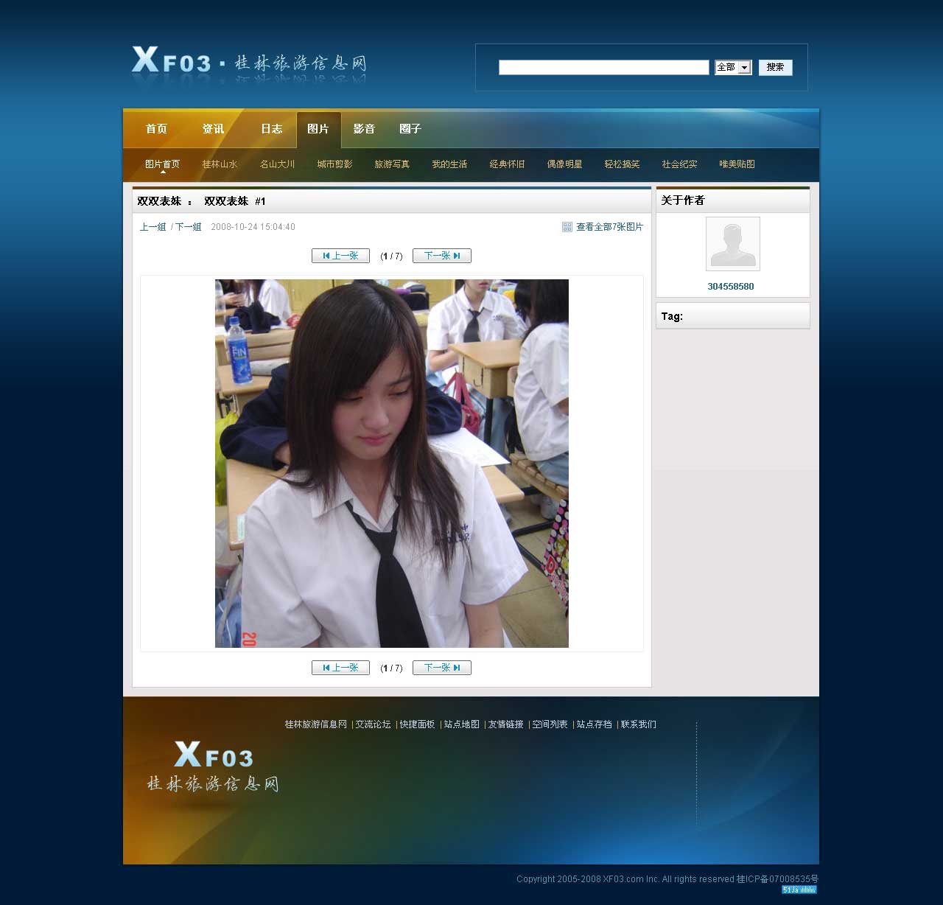This screenshot has height=905, width=943.
Task: Open author profile link 304558580
Action: pyautogui.click(x=731, y=287)
